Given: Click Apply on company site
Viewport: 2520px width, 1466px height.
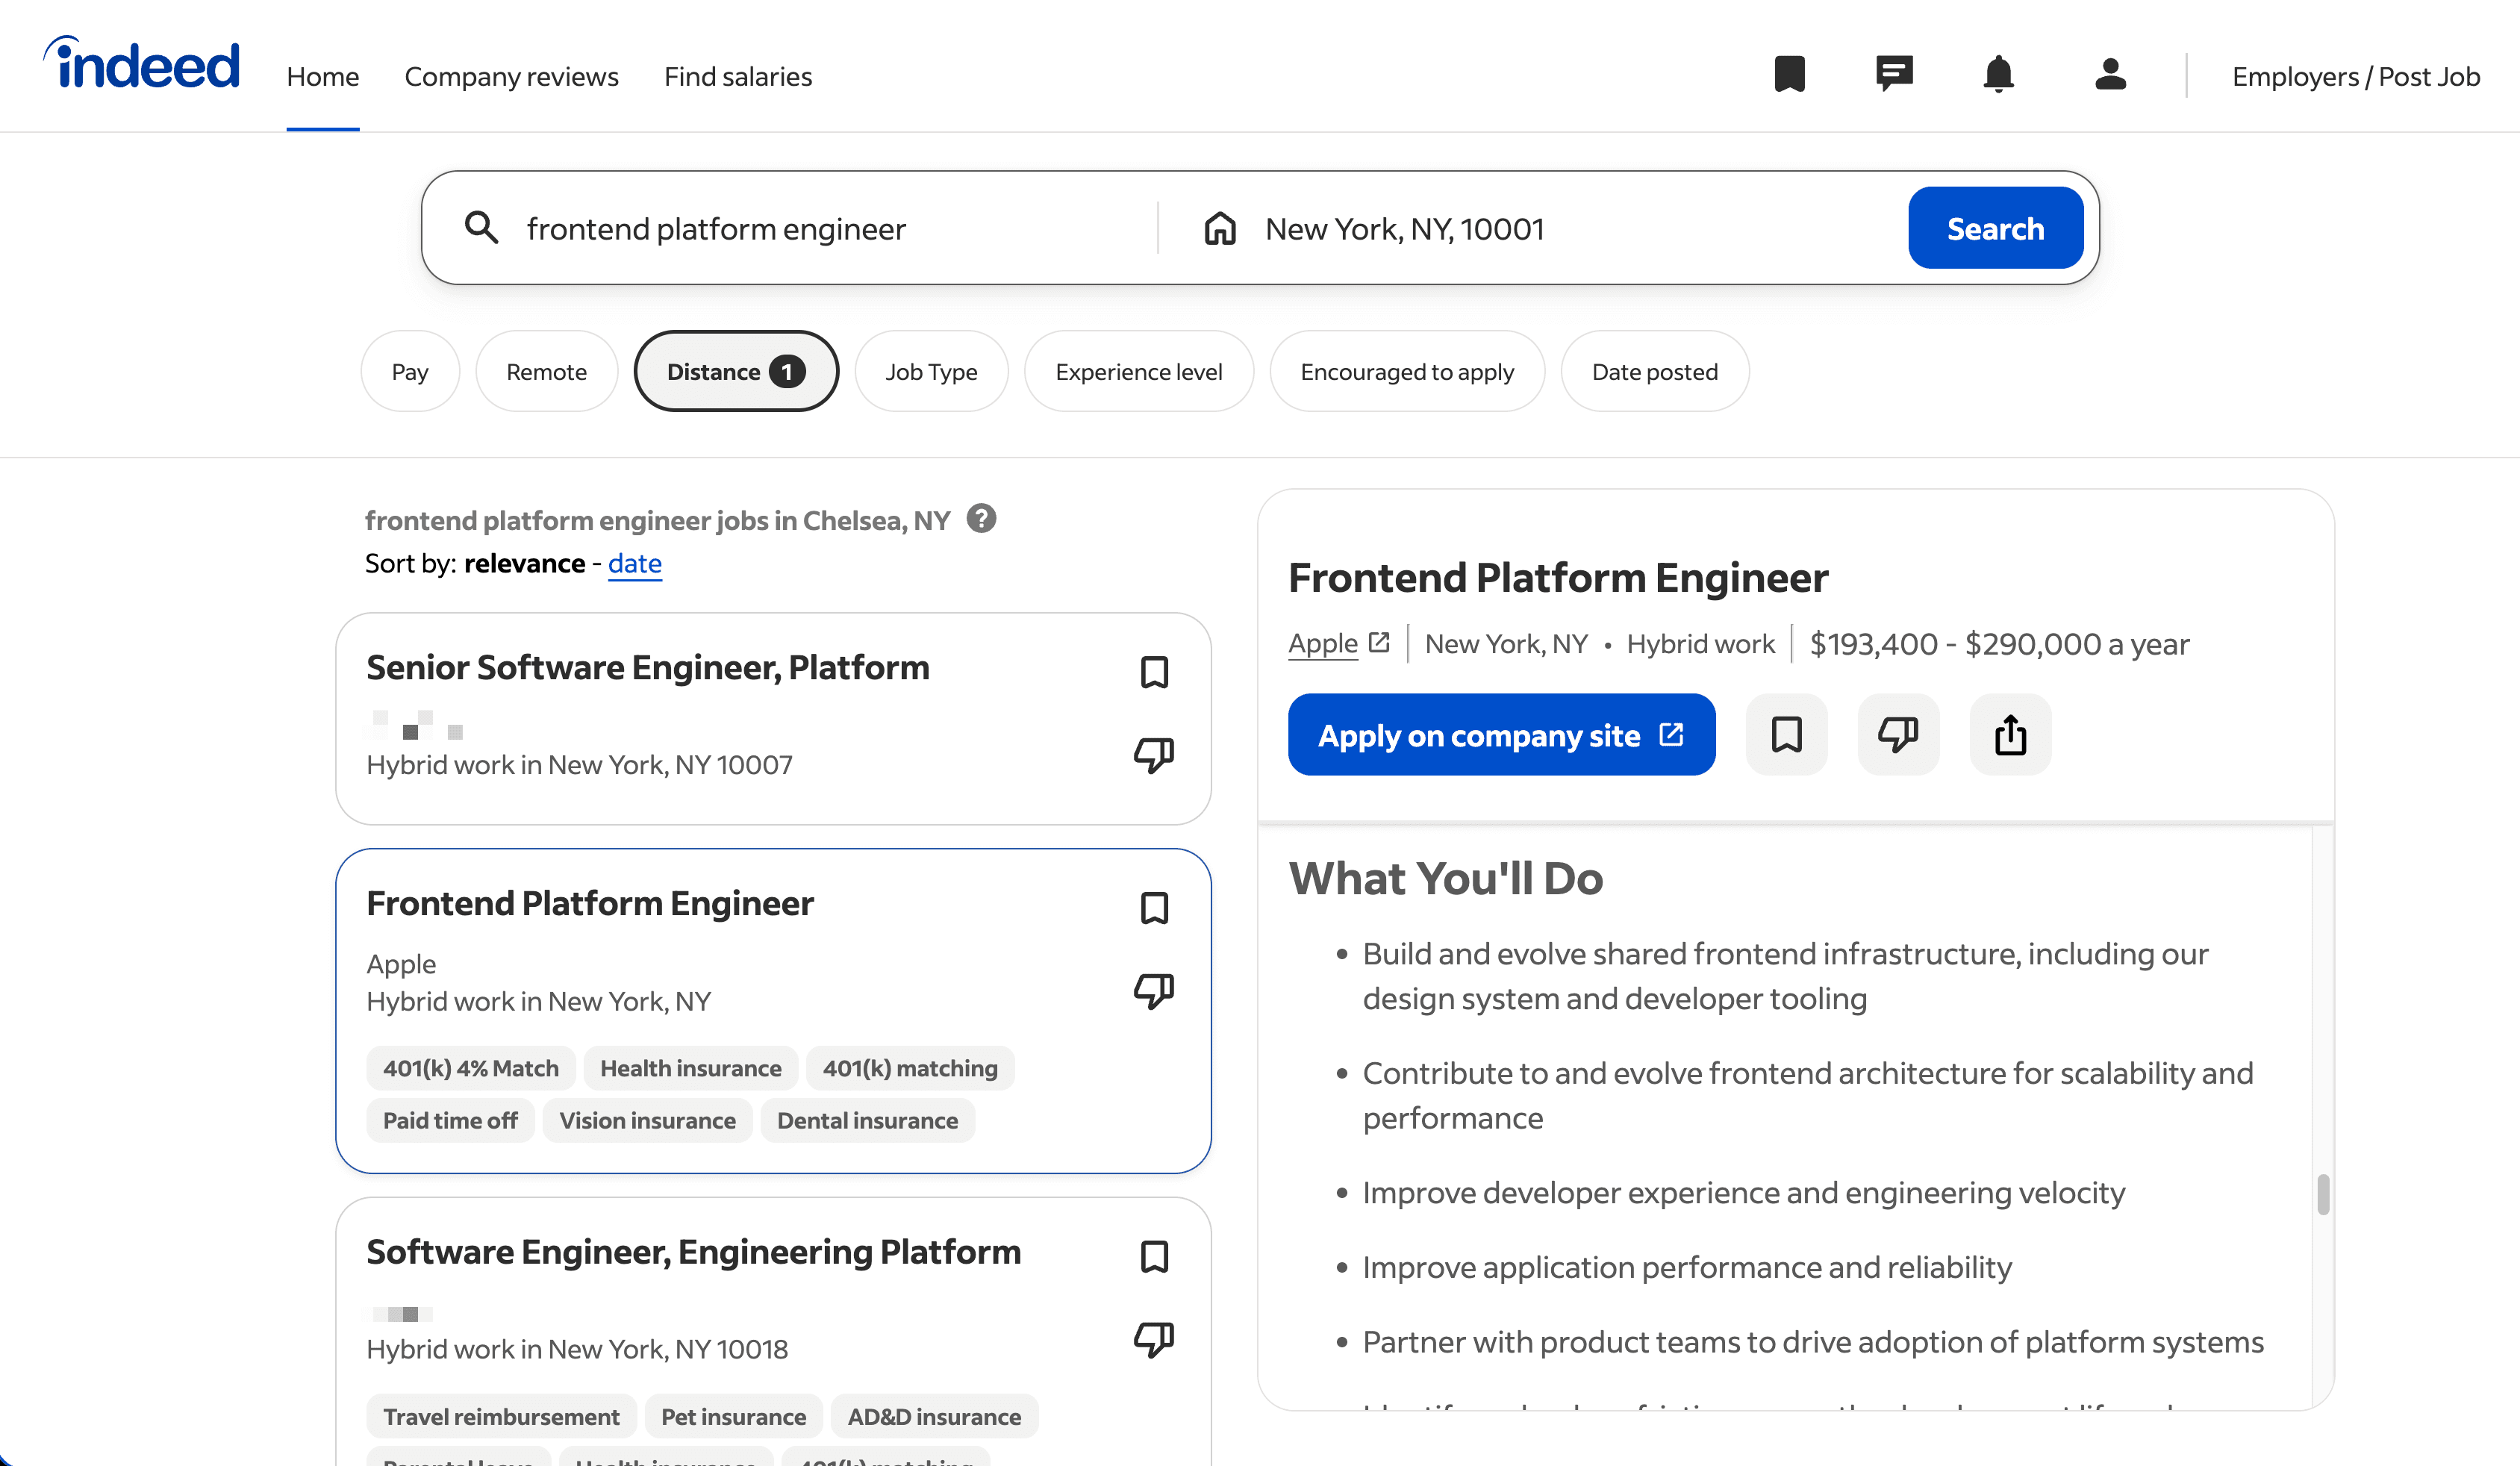Looking at the screenshot, I should [1501, 735].
